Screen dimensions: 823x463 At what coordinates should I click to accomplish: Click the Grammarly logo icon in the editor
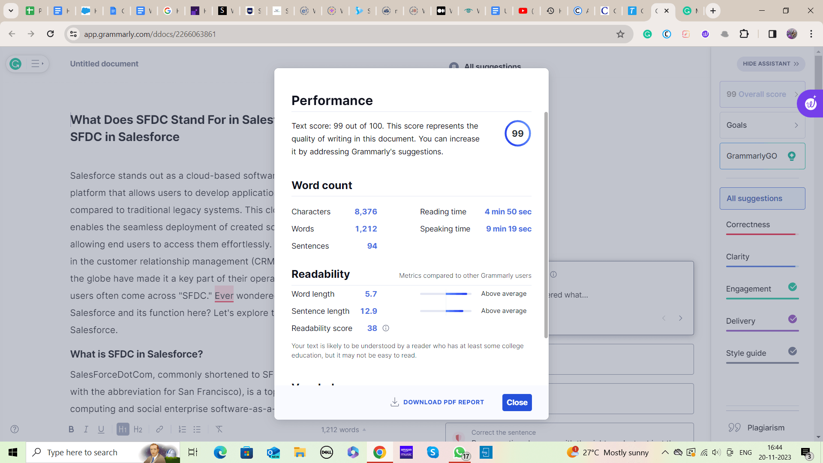(15, 64)
